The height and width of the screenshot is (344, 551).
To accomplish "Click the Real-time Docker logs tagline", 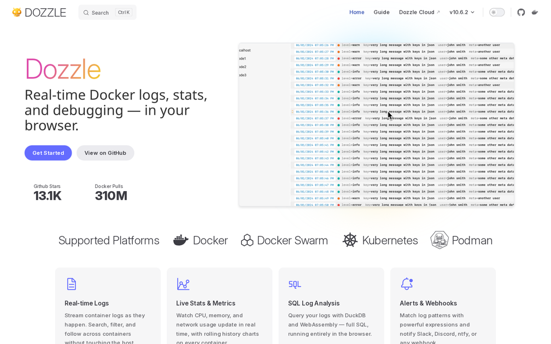I will point(116,110).
